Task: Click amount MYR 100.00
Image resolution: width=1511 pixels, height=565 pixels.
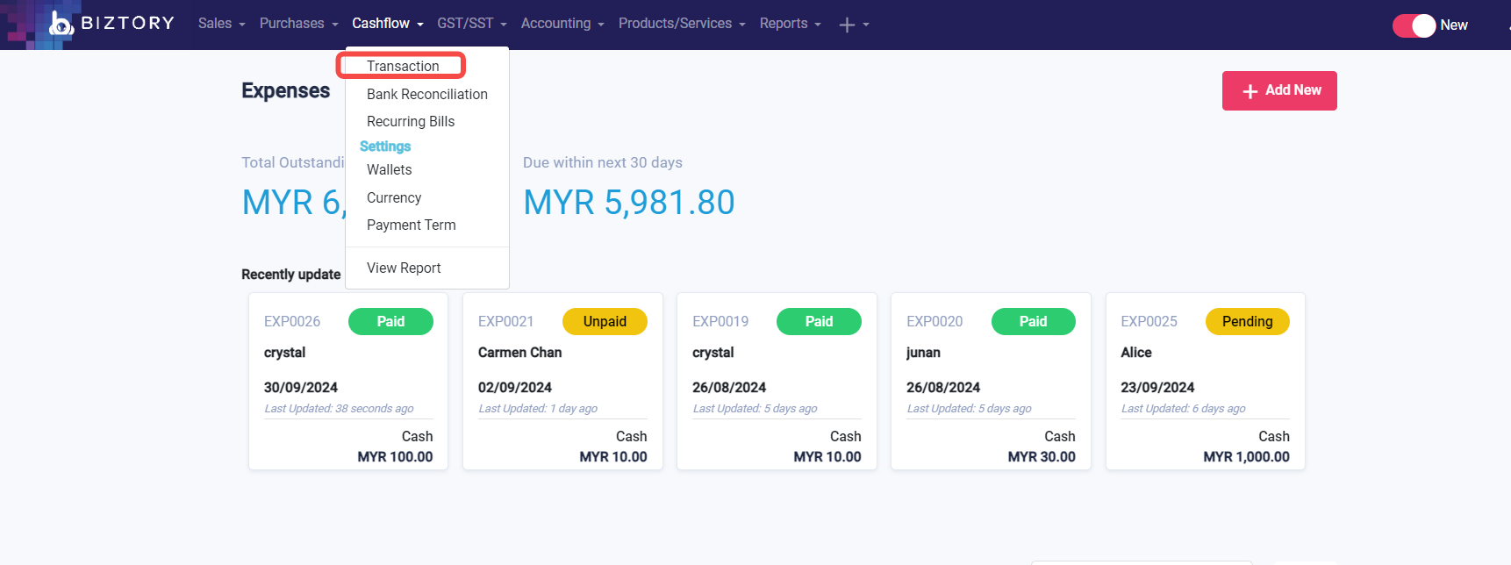Action: pos(395,456)
